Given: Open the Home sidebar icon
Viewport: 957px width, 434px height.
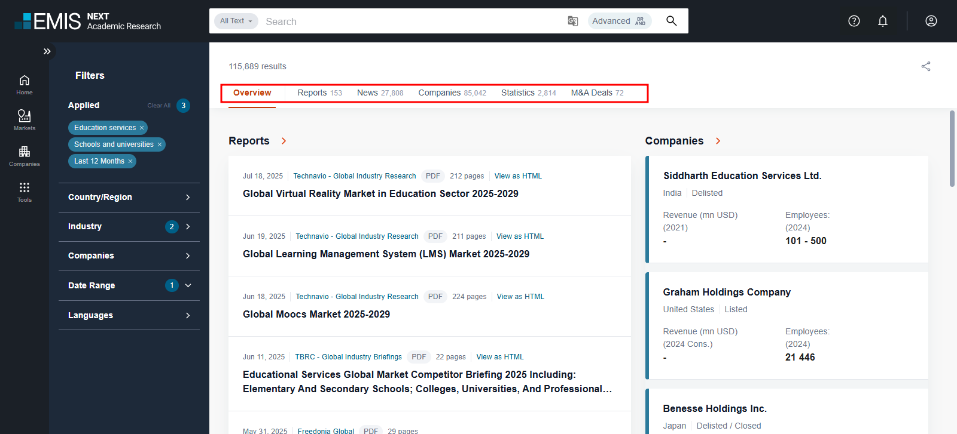Looking at the screenshot, I should [x=25, y=81].
